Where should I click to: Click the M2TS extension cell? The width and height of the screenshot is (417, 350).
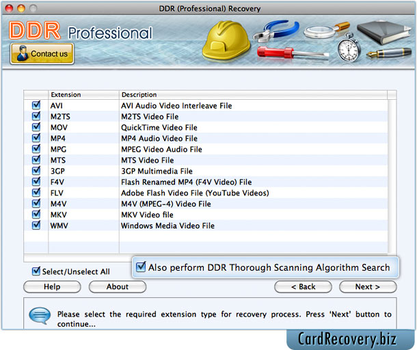point(83,116)
